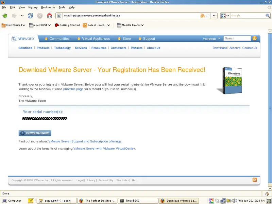The width and height of the screenshot is (272, 204).
Task: Open the Edit menu
Action: (x=13, y=7)
